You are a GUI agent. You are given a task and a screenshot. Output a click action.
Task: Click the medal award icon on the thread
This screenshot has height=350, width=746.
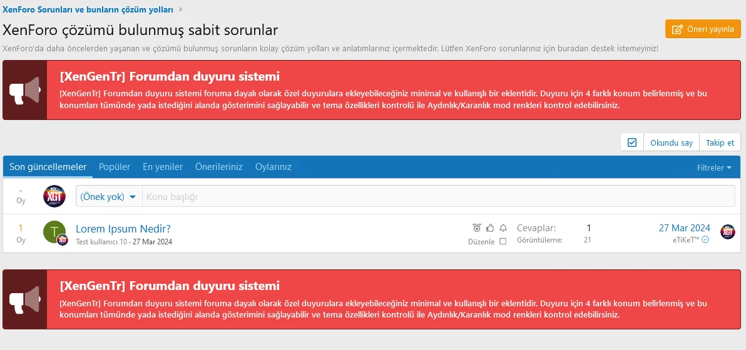[477, 228]
